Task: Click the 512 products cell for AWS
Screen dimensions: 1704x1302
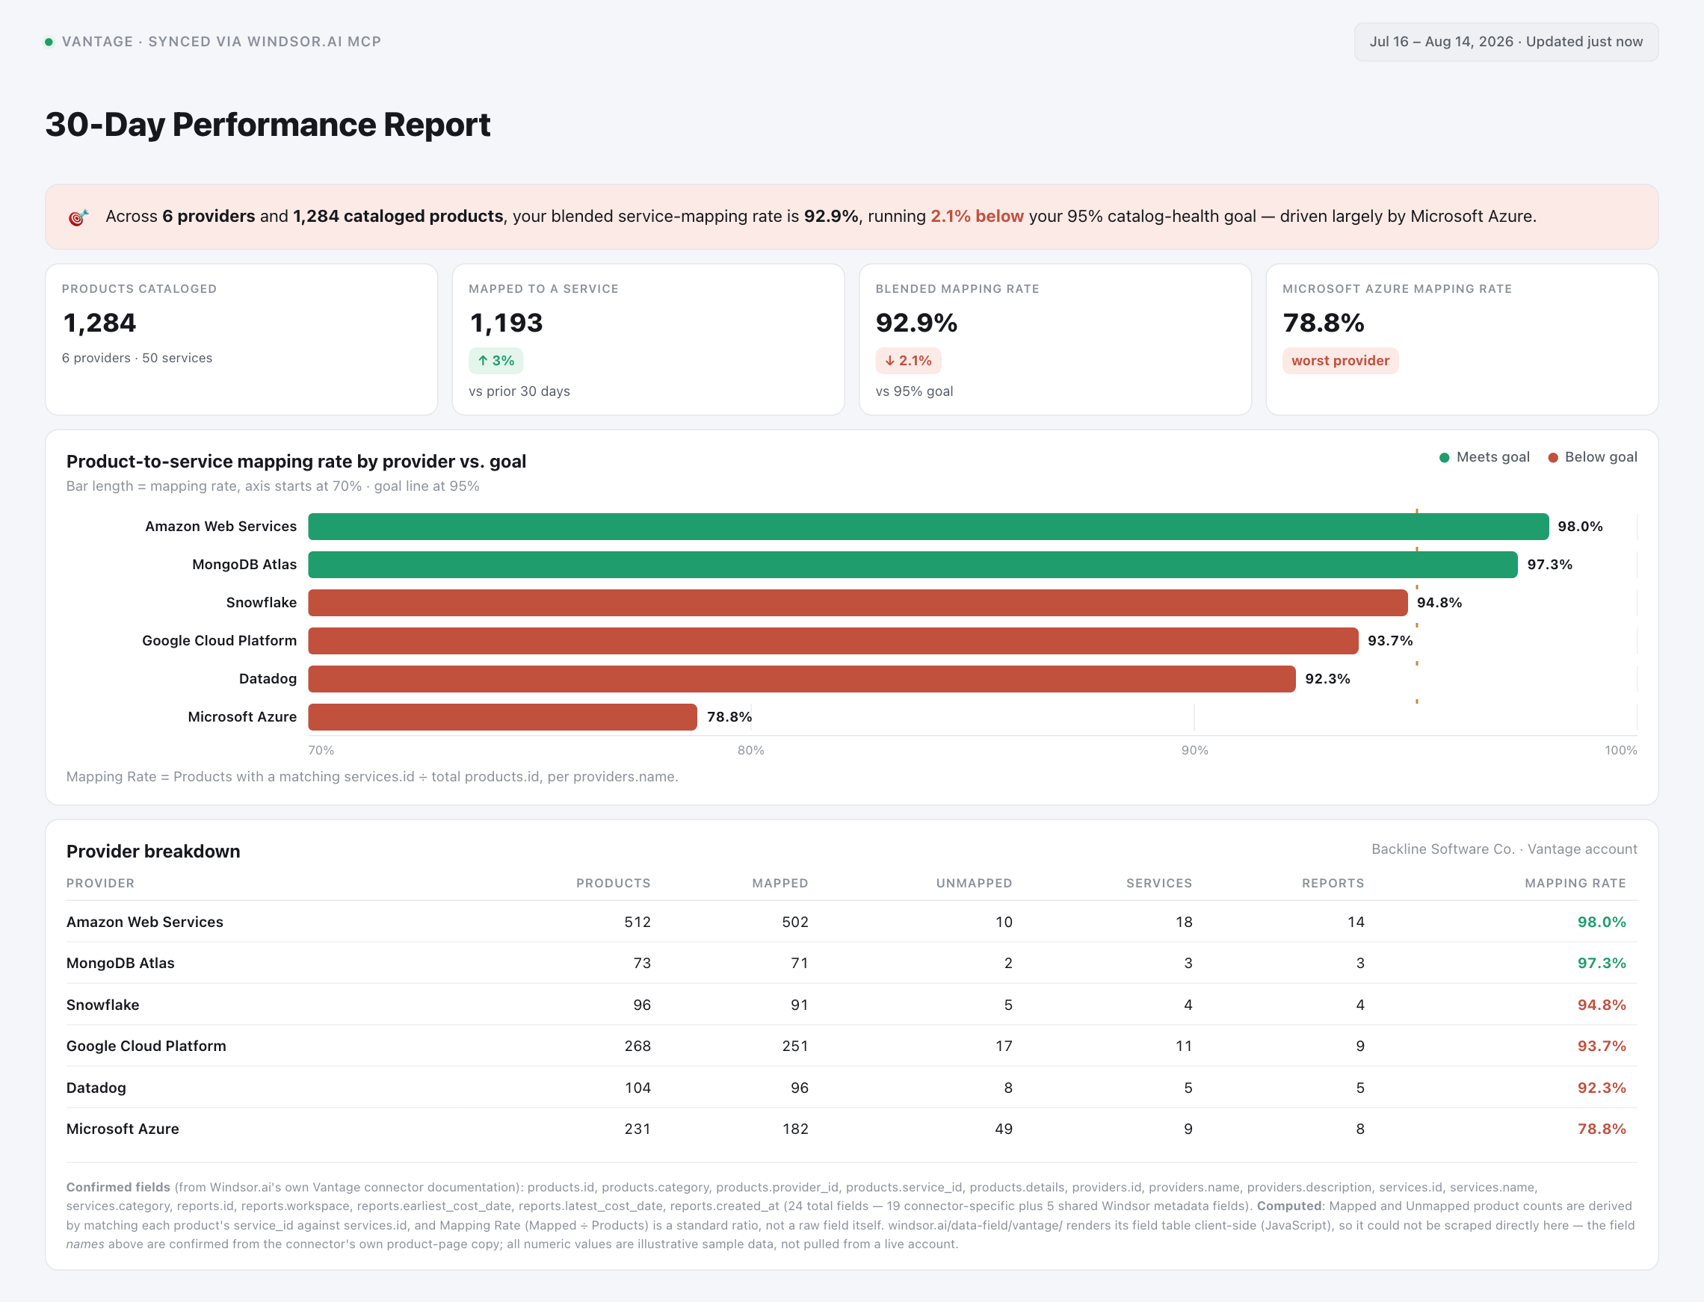Action: coord(638,922)
